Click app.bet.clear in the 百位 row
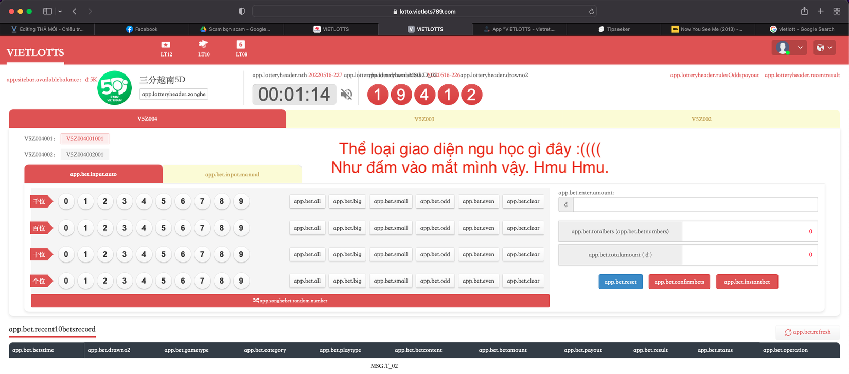The height and width of the screenshot is (374, 849). click(x=523, y=228)
